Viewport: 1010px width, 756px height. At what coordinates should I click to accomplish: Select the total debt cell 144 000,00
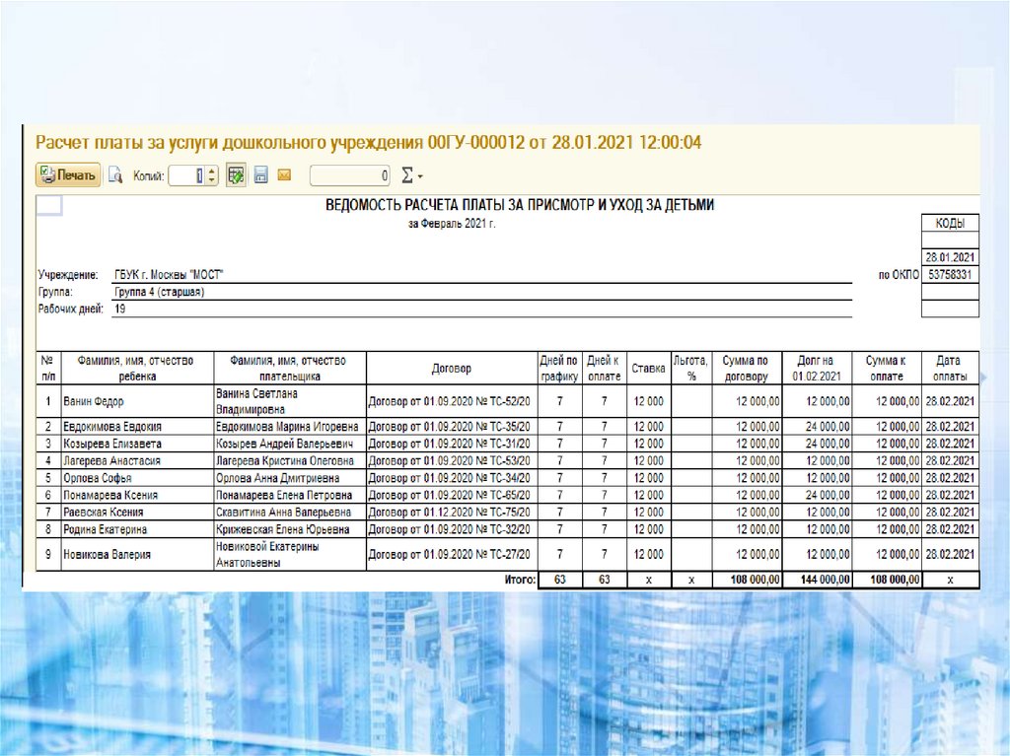[814, 581]
